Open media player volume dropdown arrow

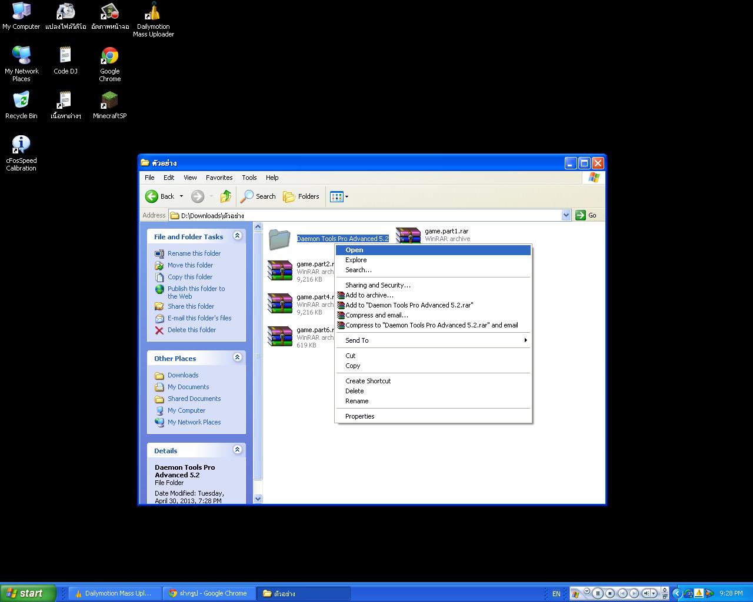point(655,593)
